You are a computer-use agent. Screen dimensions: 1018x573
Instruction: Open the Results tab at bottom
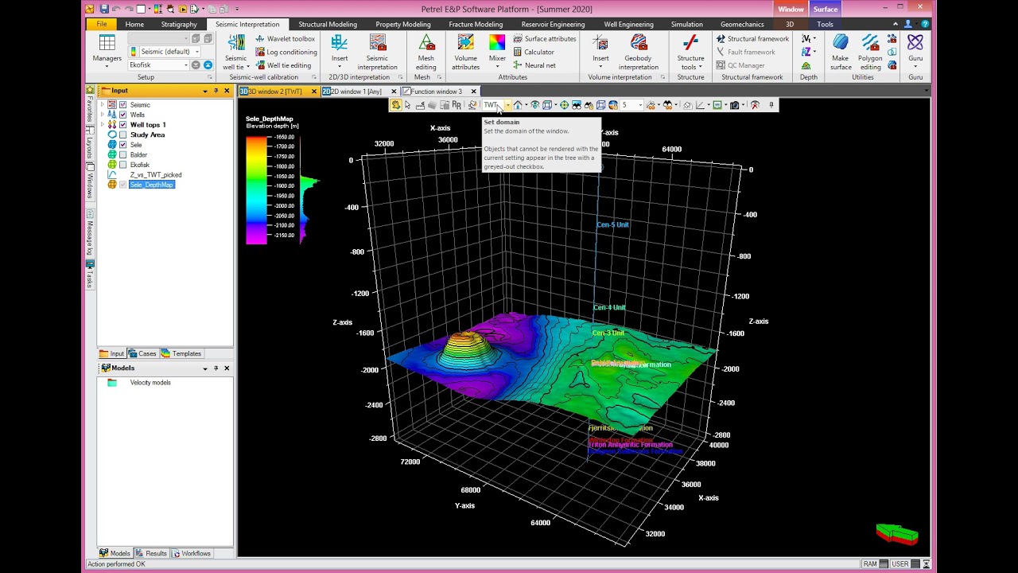pos(152,553)
